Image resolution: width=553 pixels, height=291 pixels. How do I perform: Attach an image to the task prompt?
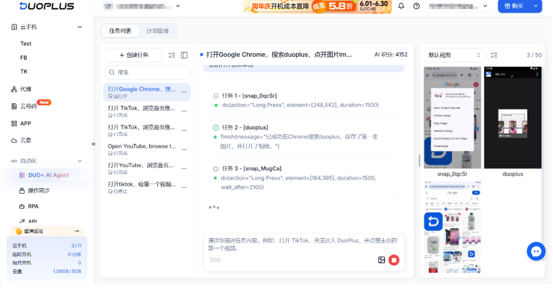(x=381, y=260)
